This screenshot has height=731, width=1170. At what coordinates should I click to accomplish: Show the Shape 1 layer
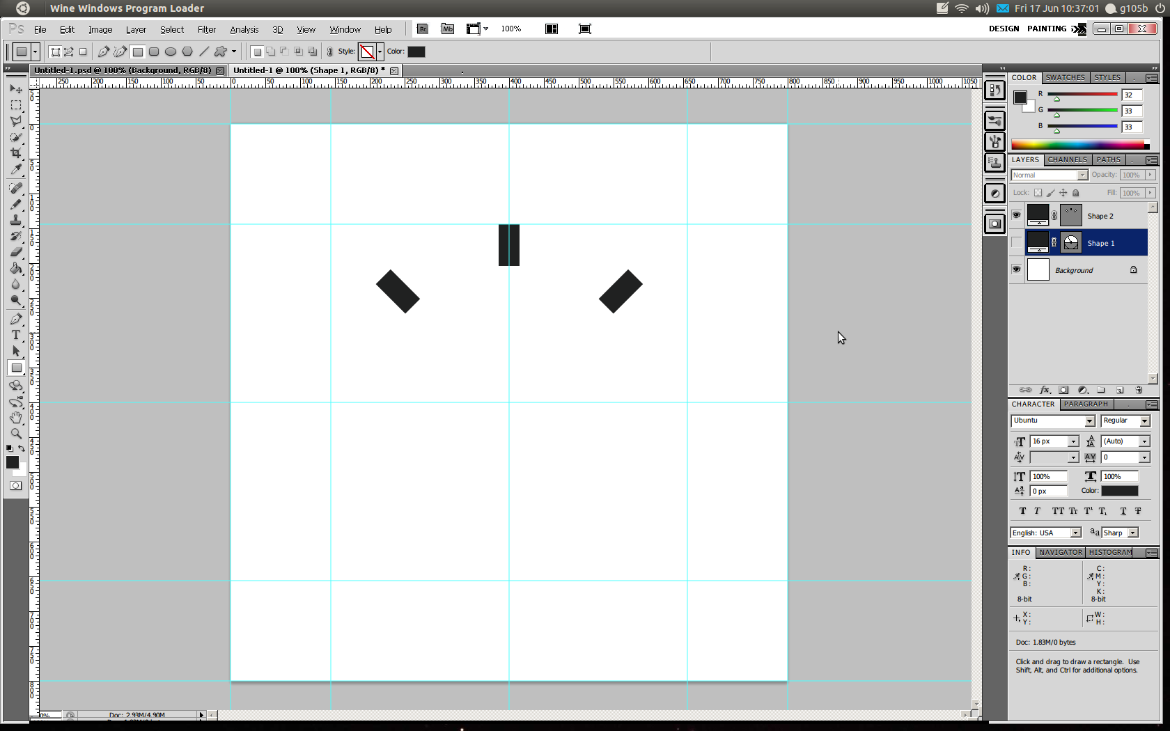1016,243
